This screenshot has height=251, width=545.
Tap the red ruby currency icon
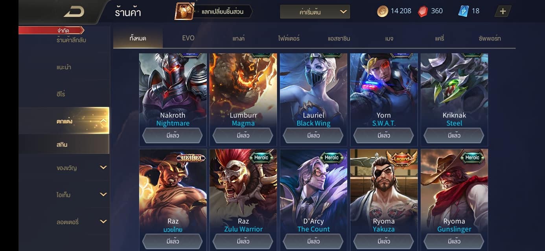pos(423,11)
